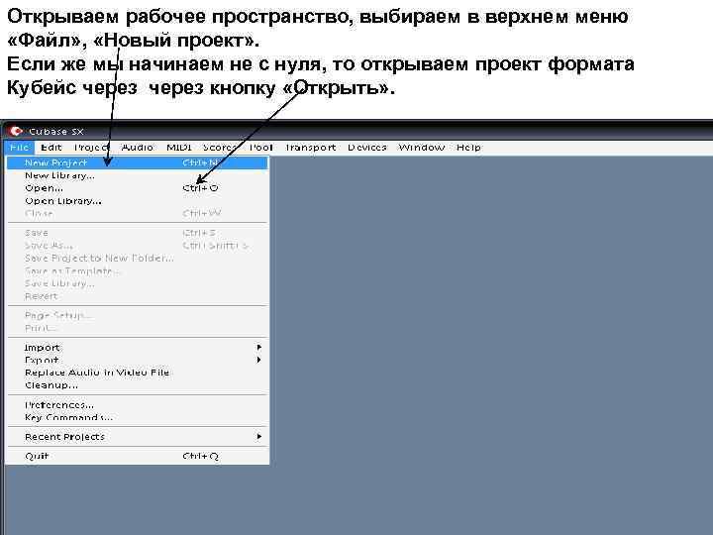Click the Cubase SX logo icon in title bar

[16, 131]
